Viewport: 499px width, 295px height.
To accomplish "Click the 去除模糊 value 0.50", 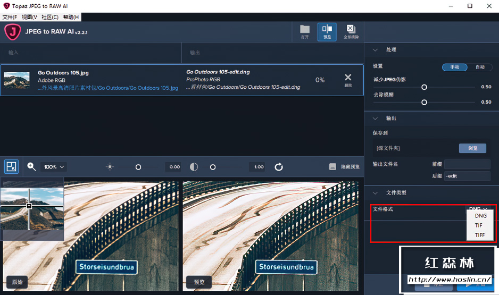I will (x=486, y=102).
